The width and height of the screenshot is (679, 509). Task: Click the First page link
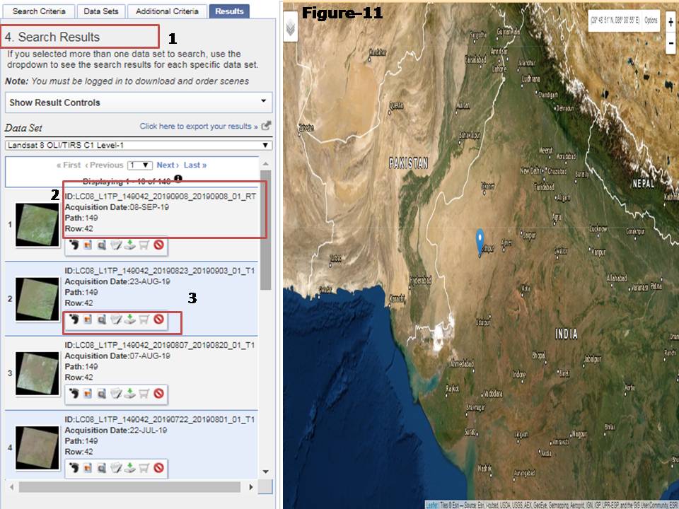click(69, 165)
